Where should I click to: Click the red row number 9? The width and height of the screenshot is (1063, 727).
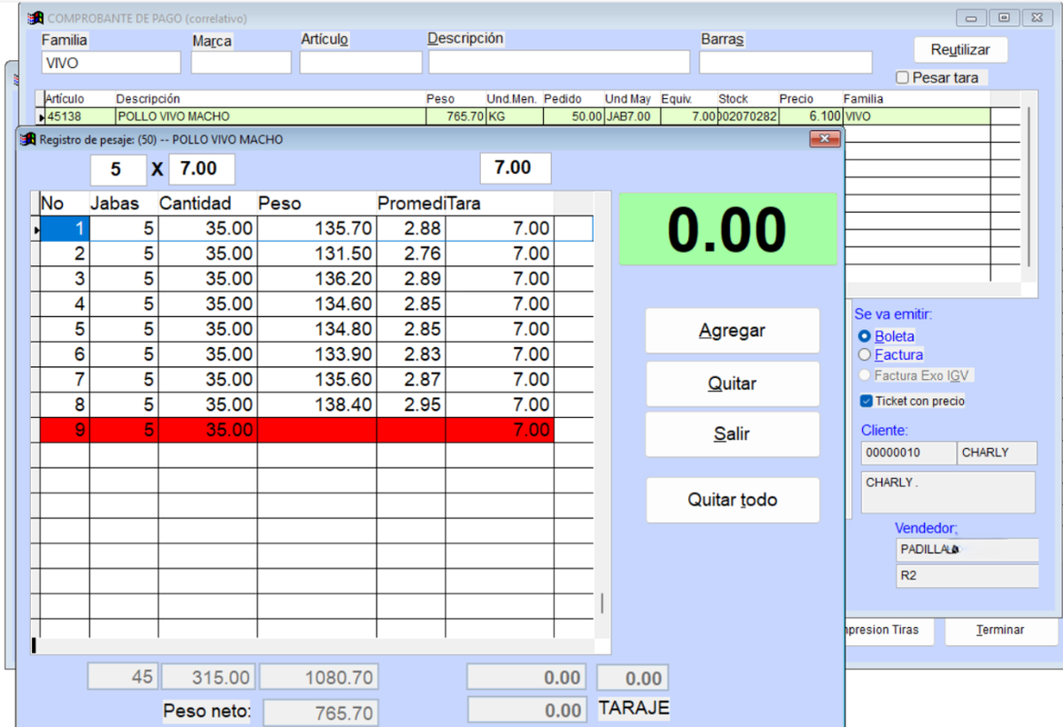65,430
